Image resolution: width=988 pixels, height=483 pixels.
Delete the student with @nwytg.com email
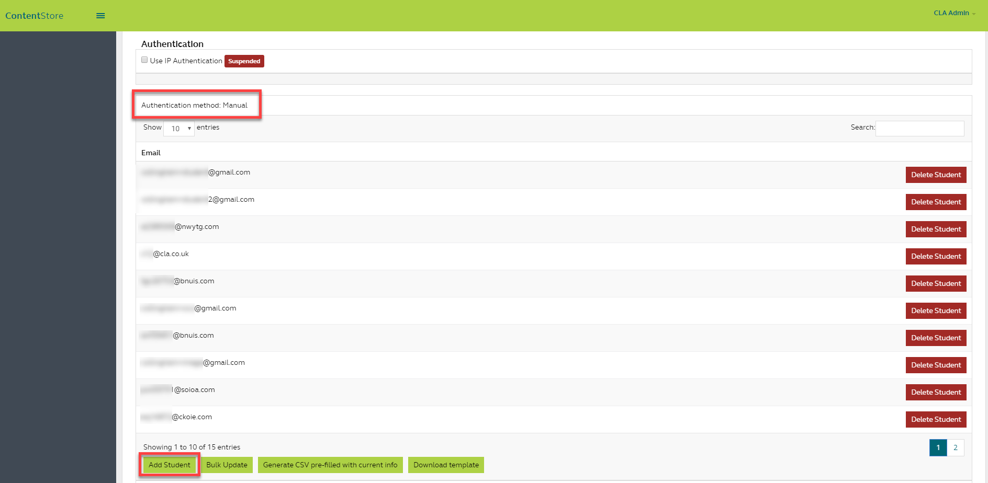936,229
